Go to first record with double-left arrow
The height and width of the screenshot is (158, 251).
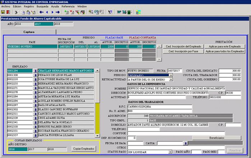(x=42, y=12)
